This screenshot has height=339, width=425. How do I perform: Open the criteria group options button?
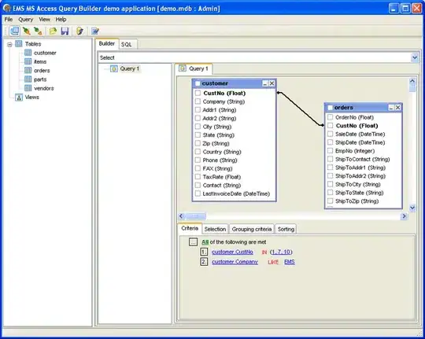(193, 242)
